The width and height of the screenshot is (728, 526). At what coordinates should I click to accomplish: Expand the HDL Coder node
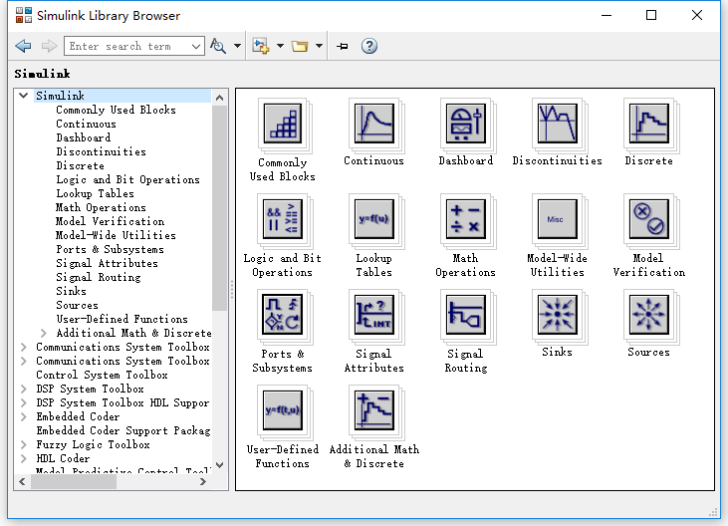(x=24, y=458)
